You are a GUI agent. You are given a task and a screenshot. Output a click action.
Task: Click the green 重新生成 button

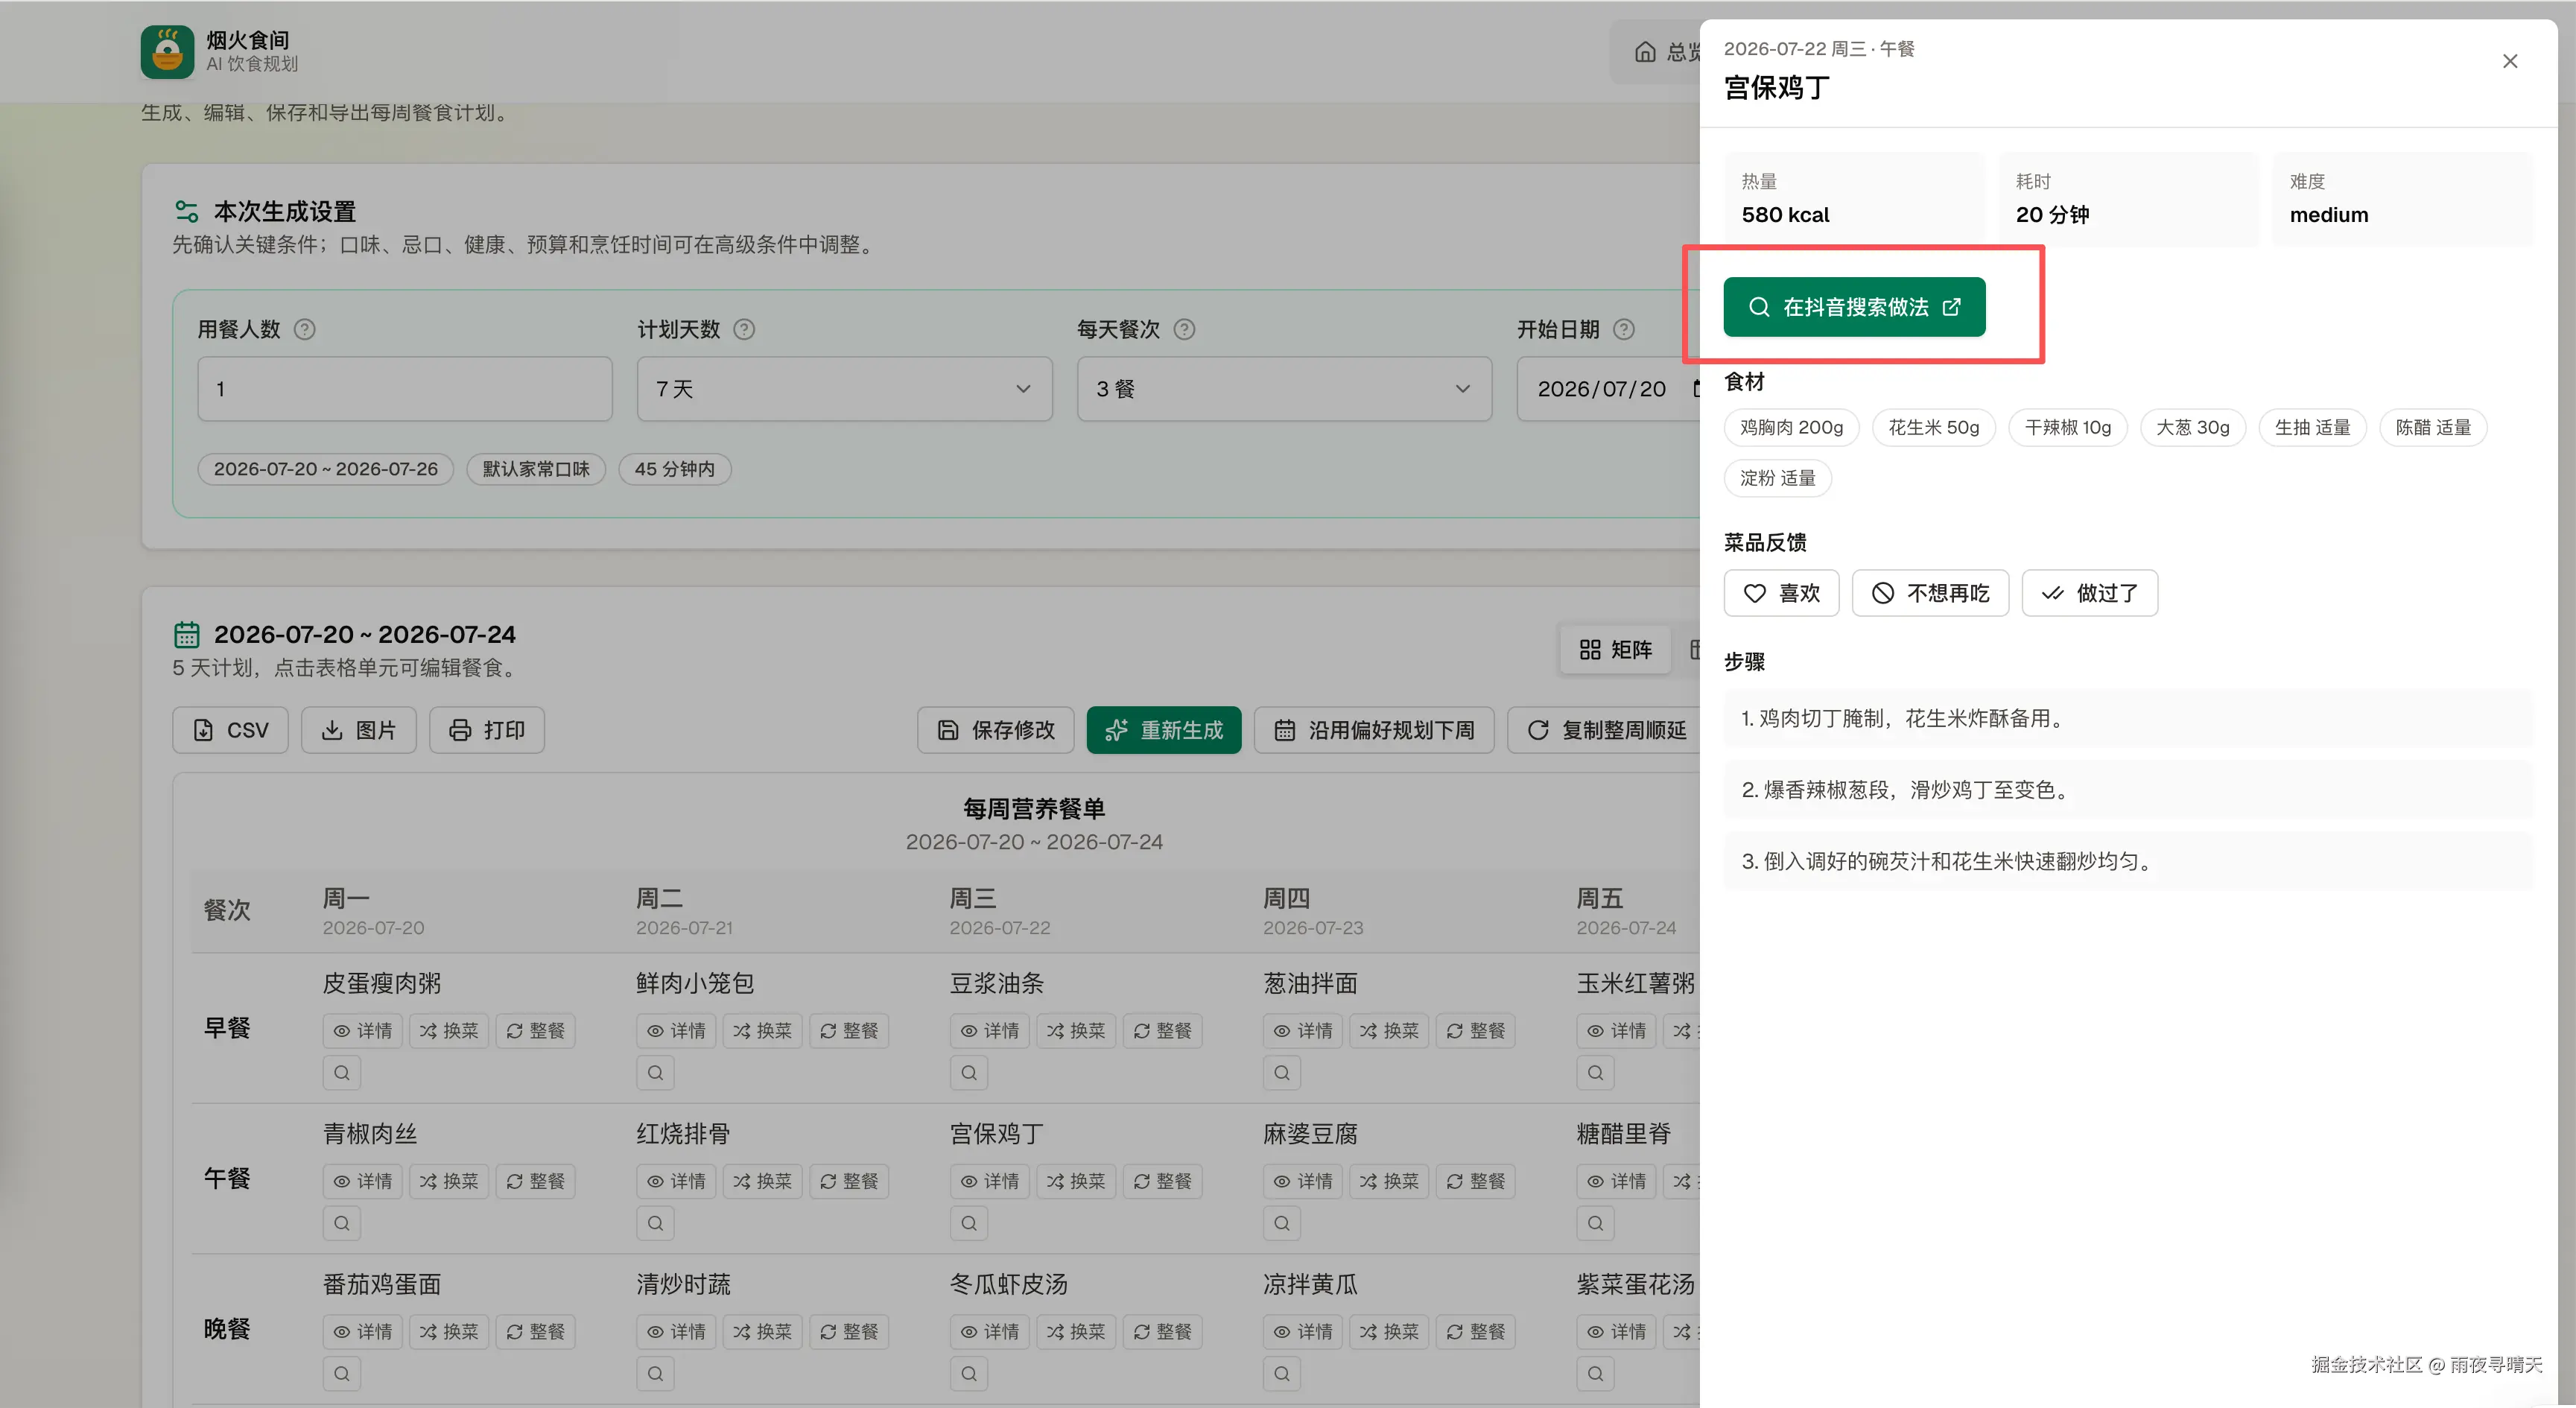click(1164, 730)
